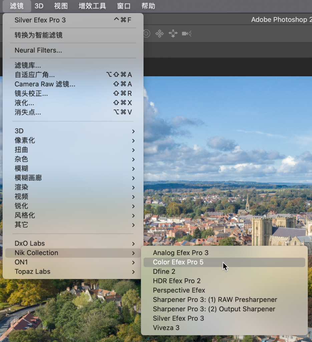Expand the 模糊 submenu

pyautogui.click(x=73, y=168)
